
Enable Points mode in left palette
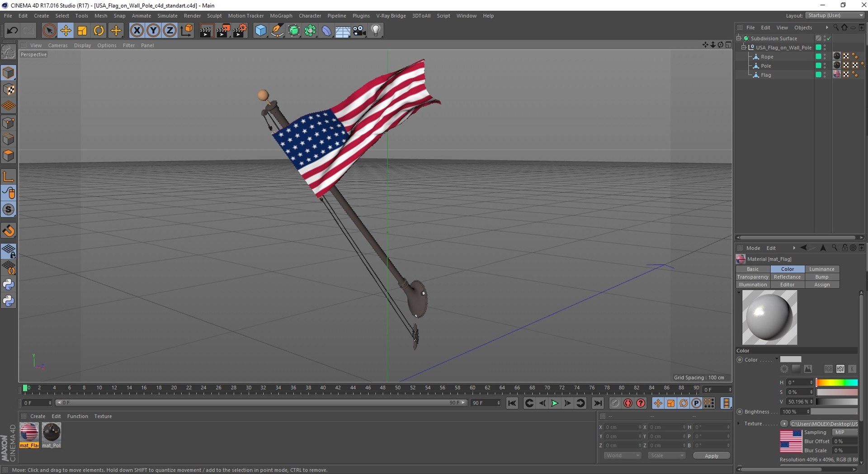click(9, 122)
